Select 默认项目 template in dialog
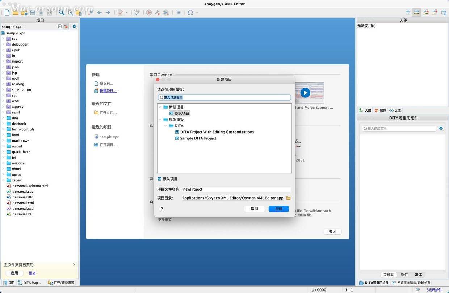 tap(179, 113)
